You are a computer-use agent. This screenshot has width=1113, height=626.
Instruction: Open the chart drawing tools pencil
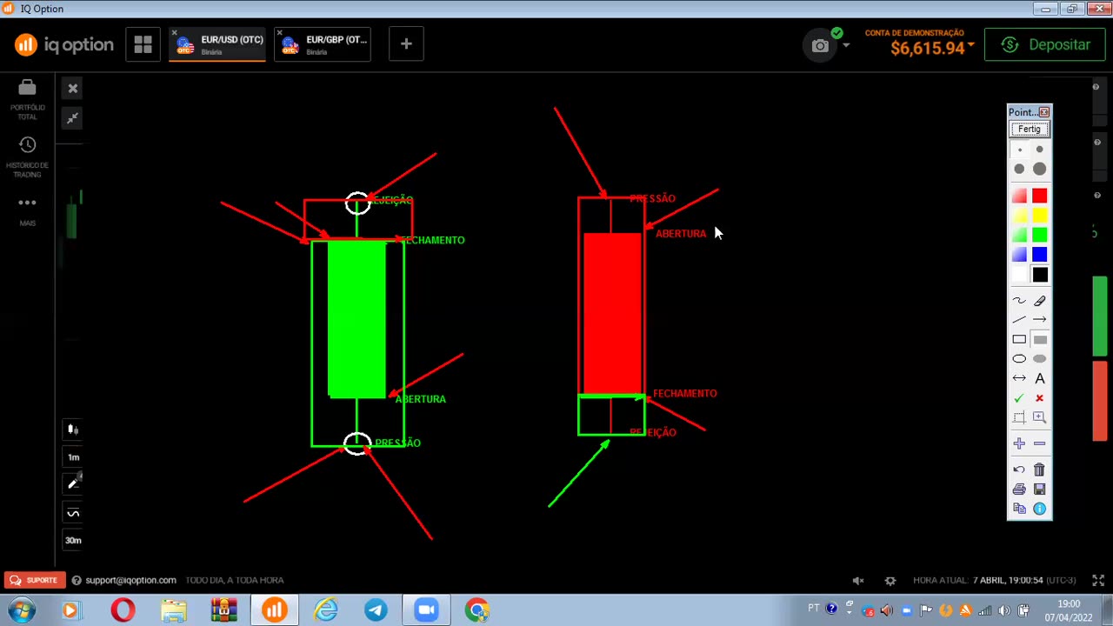(x=73, y=484)
